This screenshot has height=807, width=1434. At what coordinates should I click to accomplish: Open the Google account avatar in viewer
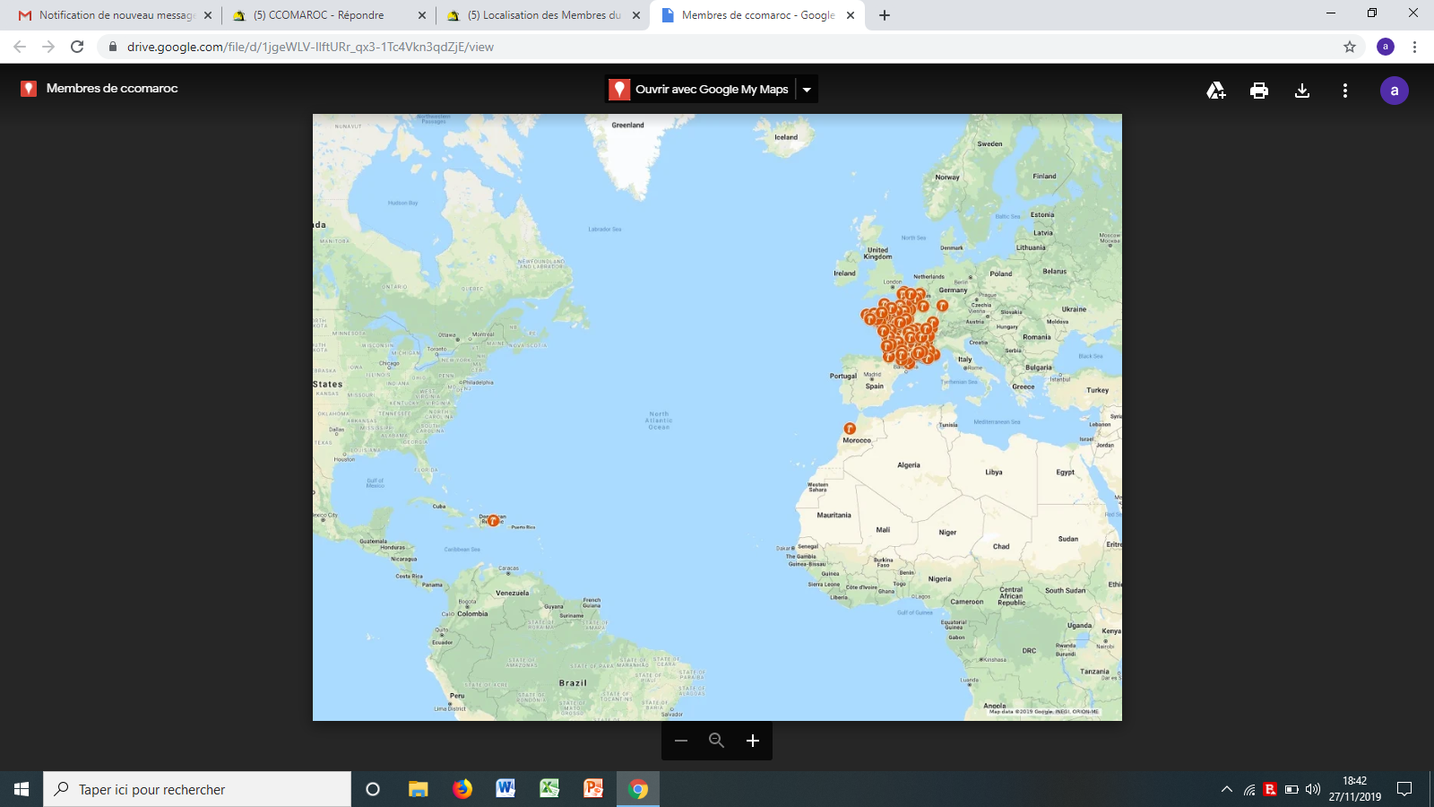pyautogui.click(x=1394, y=91)
